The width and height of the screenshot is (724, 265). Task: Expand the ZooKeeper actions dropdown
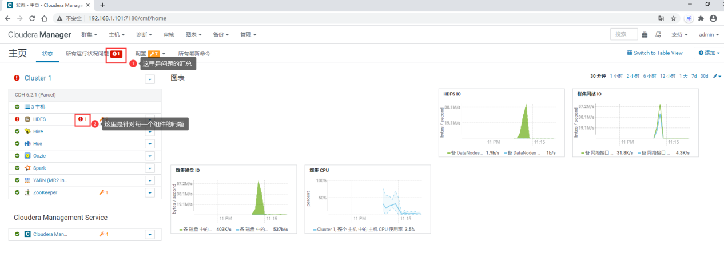150,193
